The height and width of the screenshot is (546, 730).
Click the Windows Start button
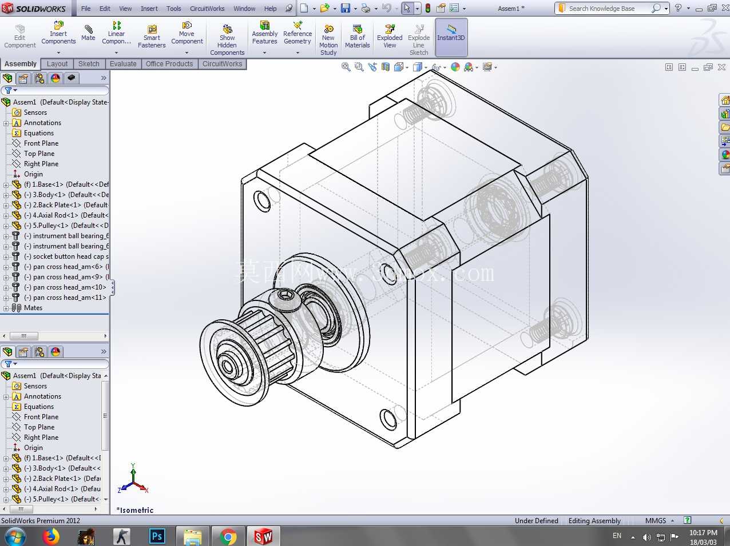click(15, 536)
